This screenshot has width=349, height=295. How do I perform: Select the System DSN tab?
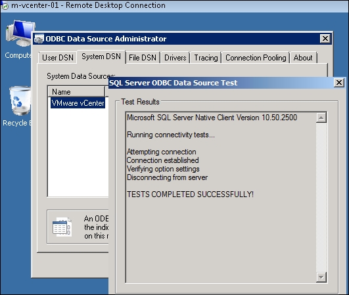tap(101, 57)
